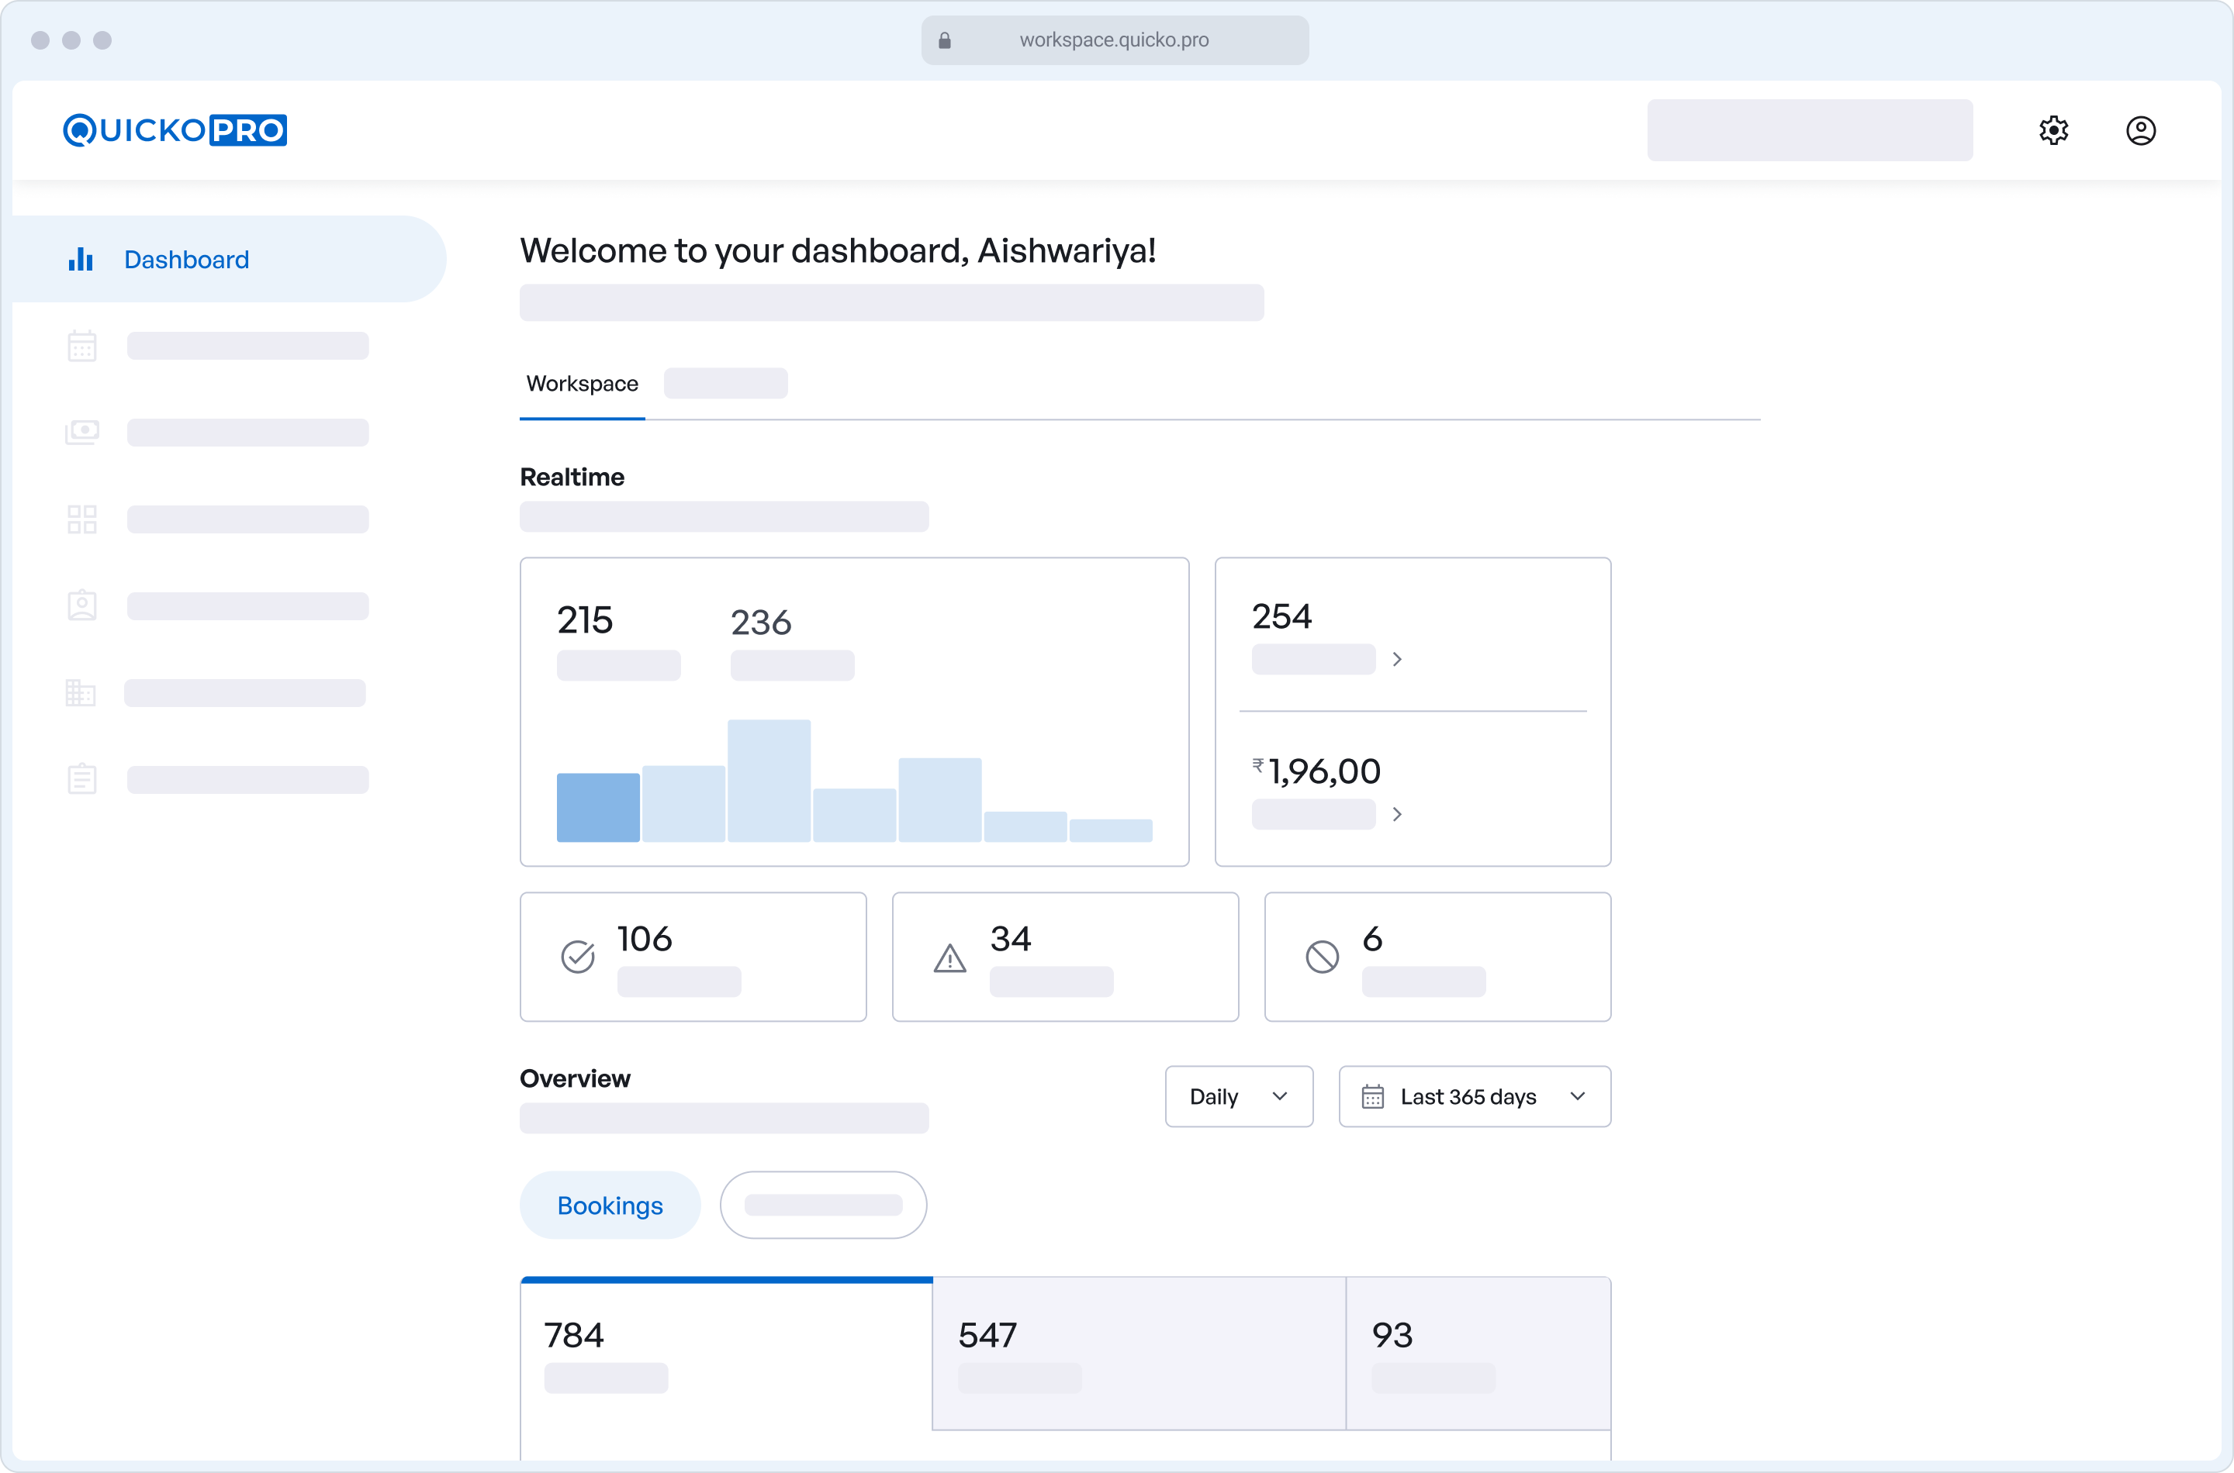Open the 106 status card
2234x1473 pixels.
coord(693,957)
